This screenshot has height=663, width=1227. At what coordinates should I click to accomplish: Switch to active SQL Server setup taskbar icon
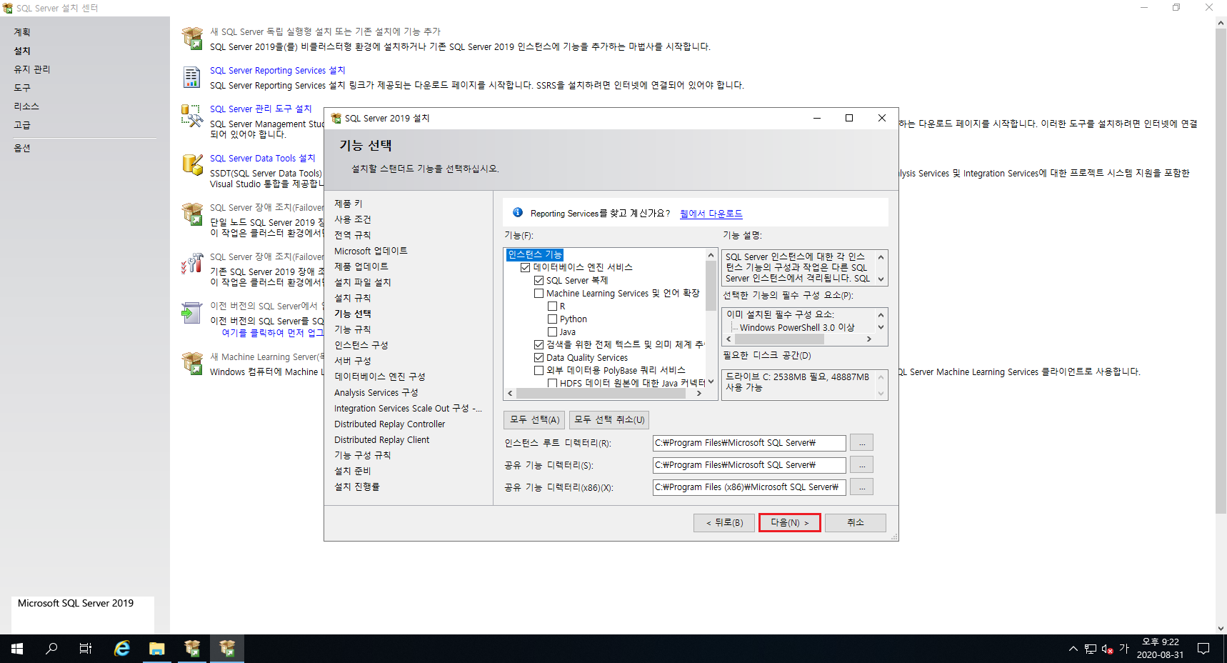click(x=227, y=649)
